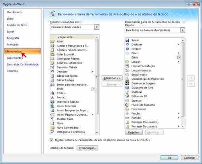
Task: Click the Limpar Formatação icon
Action: 127,66
